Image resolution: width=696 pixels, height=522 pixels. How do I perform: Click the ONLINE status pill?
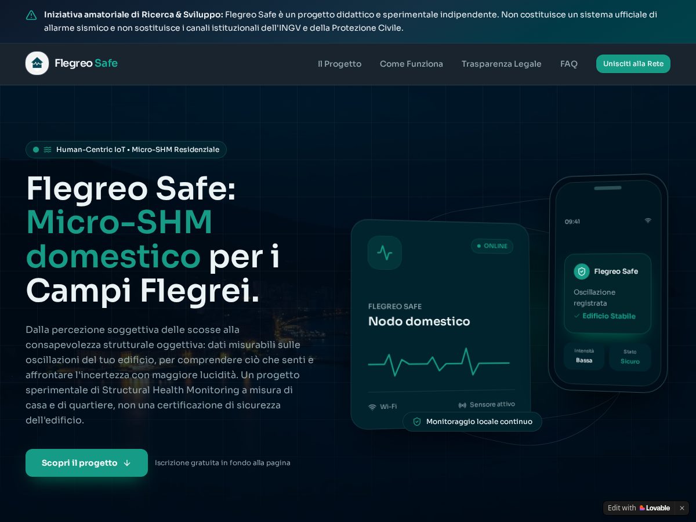492,246
